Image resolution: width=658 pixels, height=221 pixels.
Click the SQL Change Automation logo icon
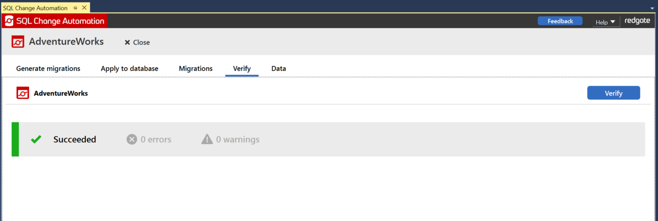(x=9, y=21)
